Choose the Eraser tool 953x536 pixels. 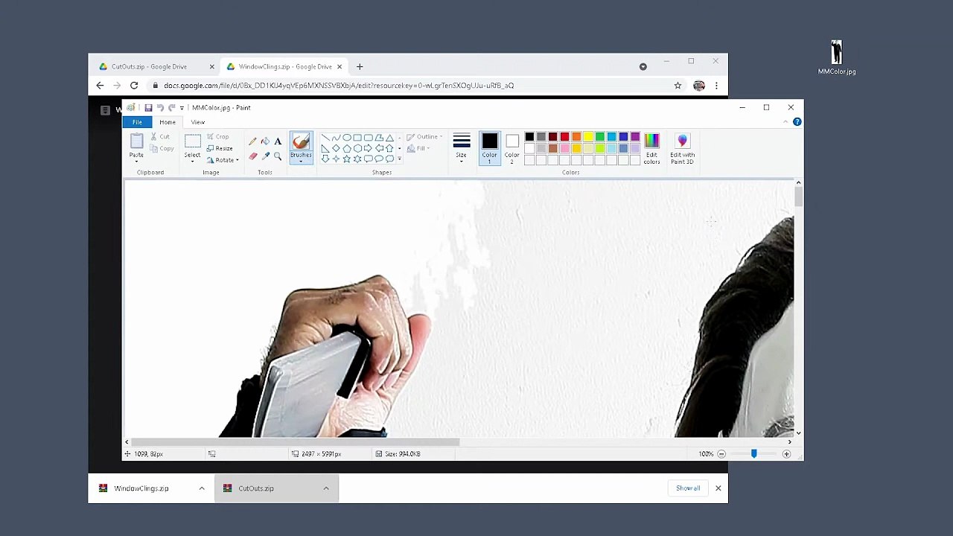pos(252,156)
